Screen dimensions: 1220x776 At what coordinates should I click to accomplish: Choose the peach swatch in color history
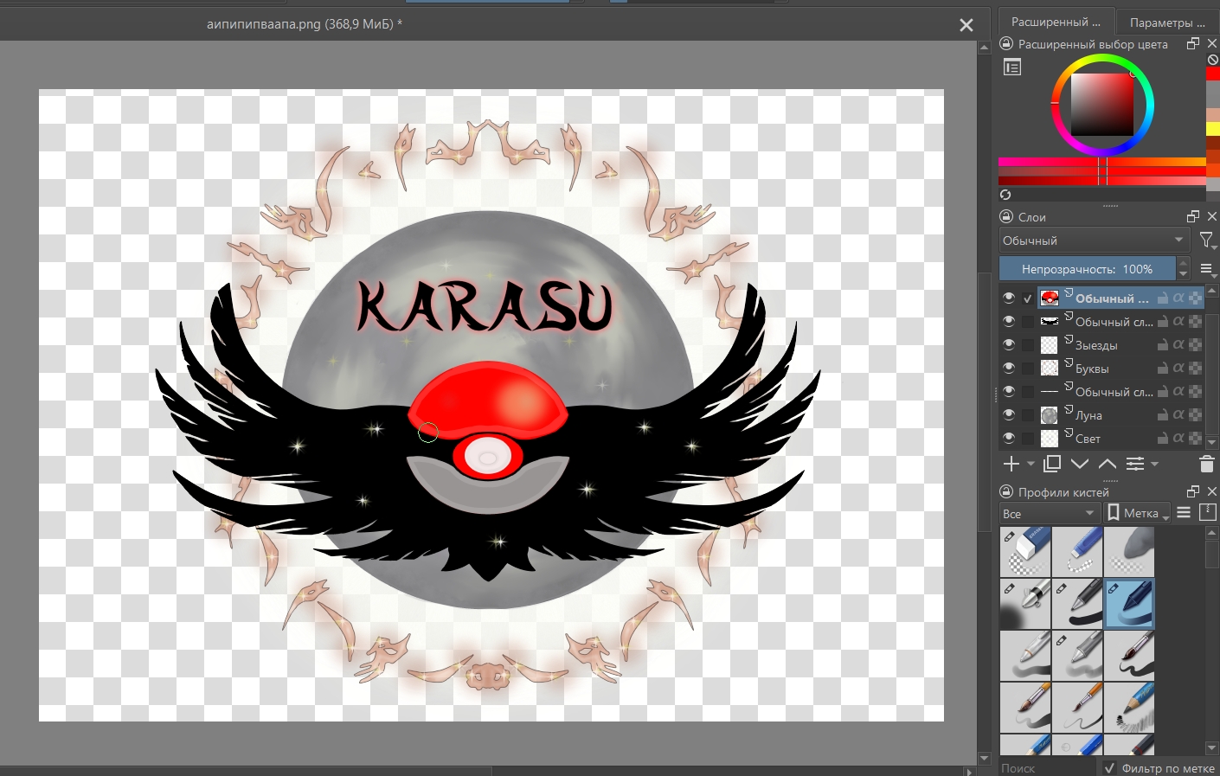click(x=1213, y=115)
